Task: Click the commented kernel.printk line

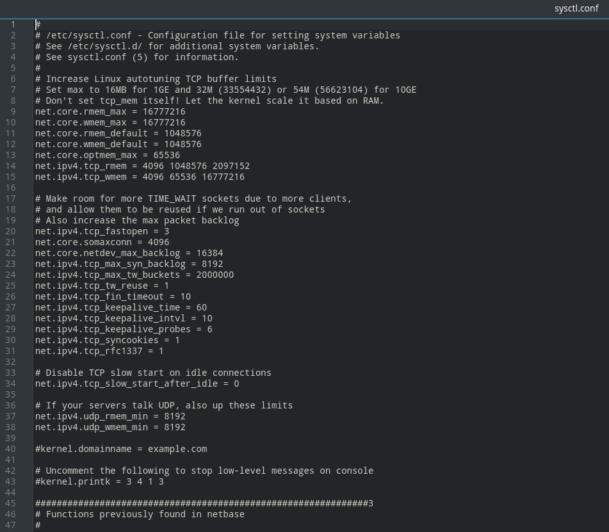Action: [99, 481]
